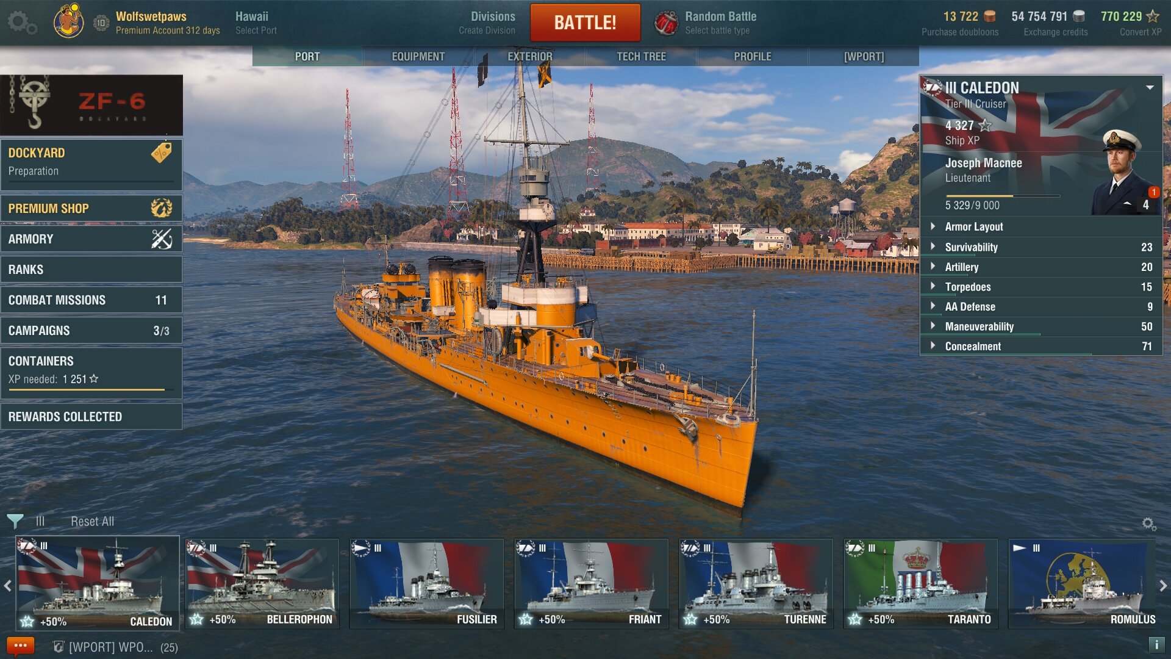The height and width of the screenshot is (659, 1171).
Task: Click the doubloons barrel icon
Action: (x=990, y=16)
